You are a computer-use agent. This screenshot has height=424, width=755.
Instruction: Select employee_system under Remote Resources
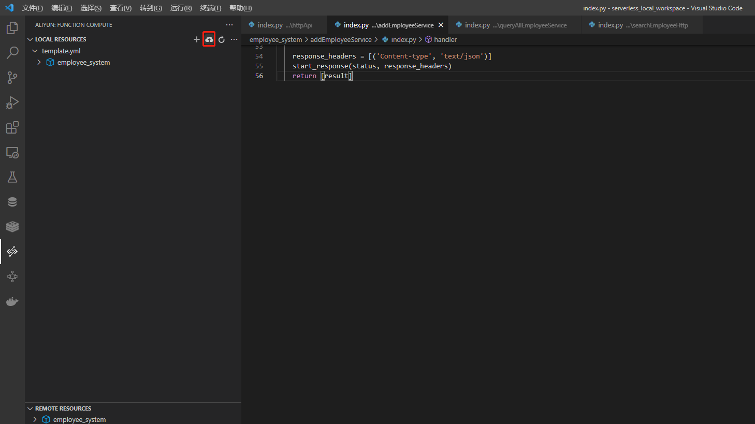click(x=79, y=419)
